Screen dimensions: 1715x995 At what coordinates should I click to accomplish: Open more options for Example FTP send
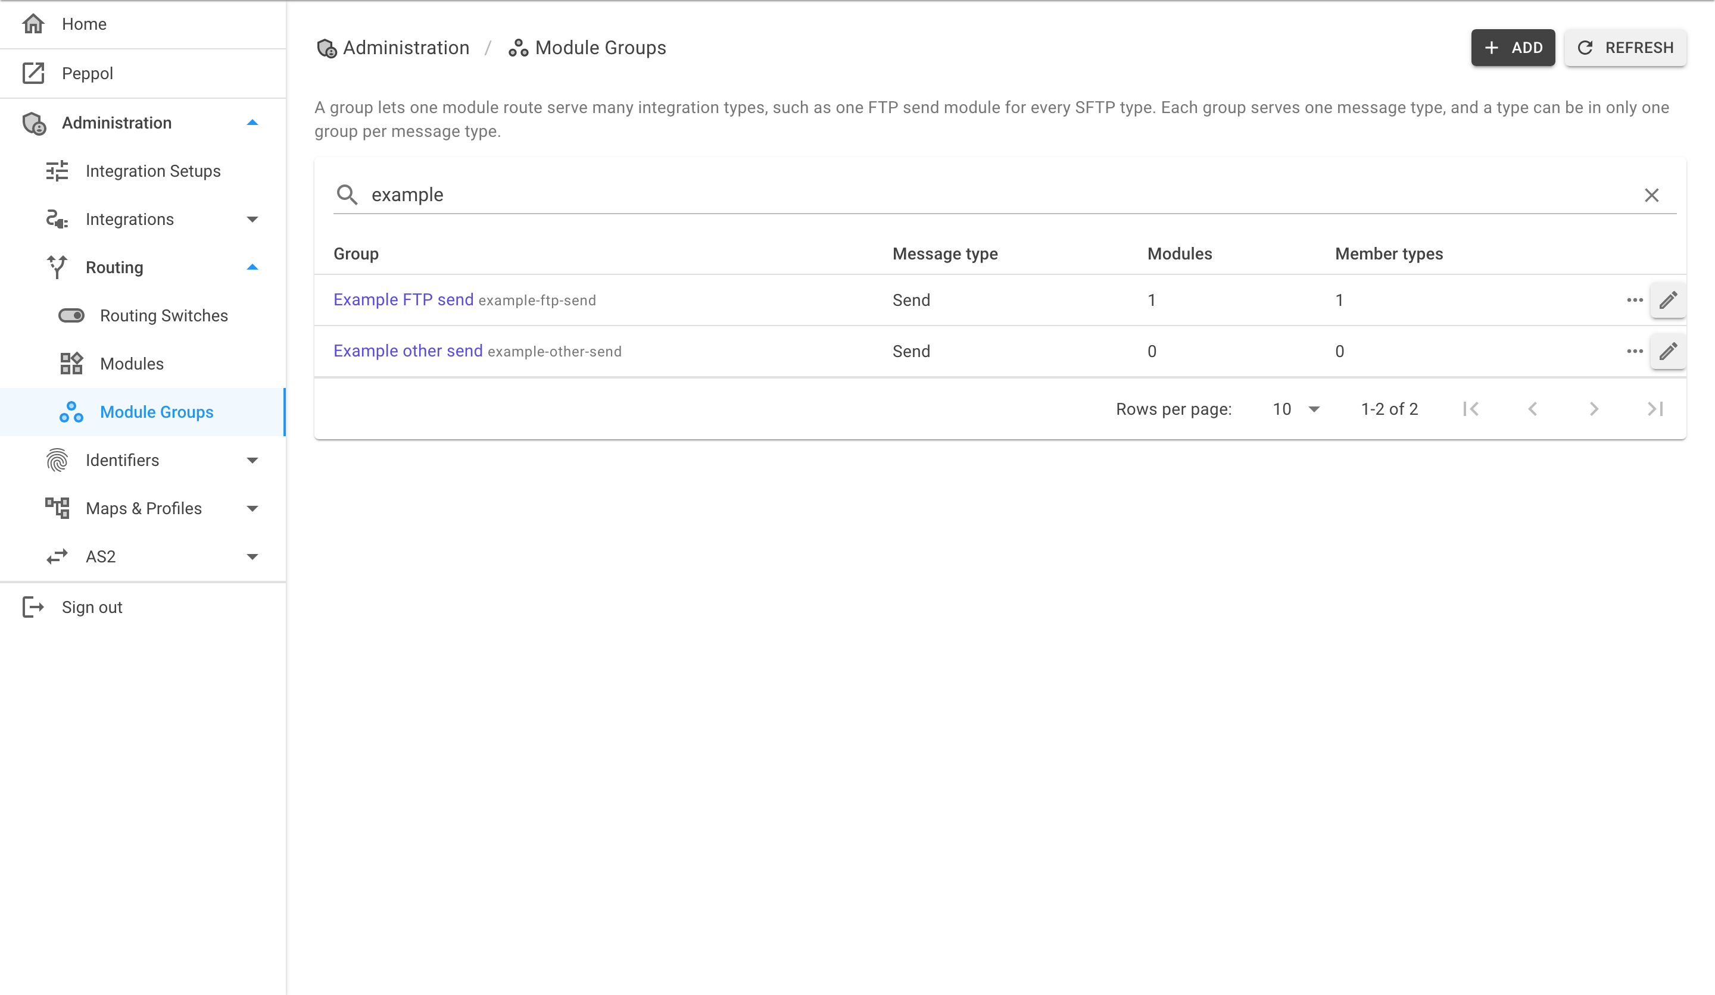pos(1635,300)
